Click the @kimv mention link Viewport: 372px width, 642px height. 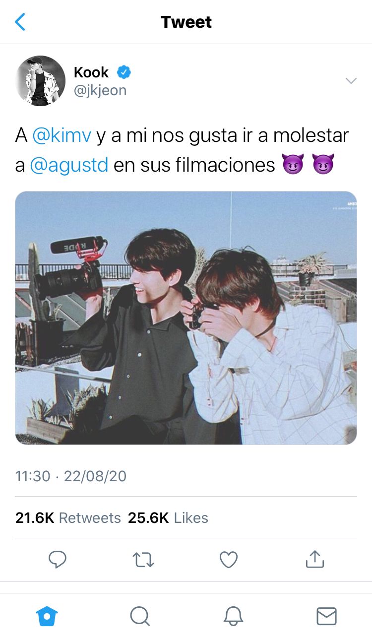(62, 135)
